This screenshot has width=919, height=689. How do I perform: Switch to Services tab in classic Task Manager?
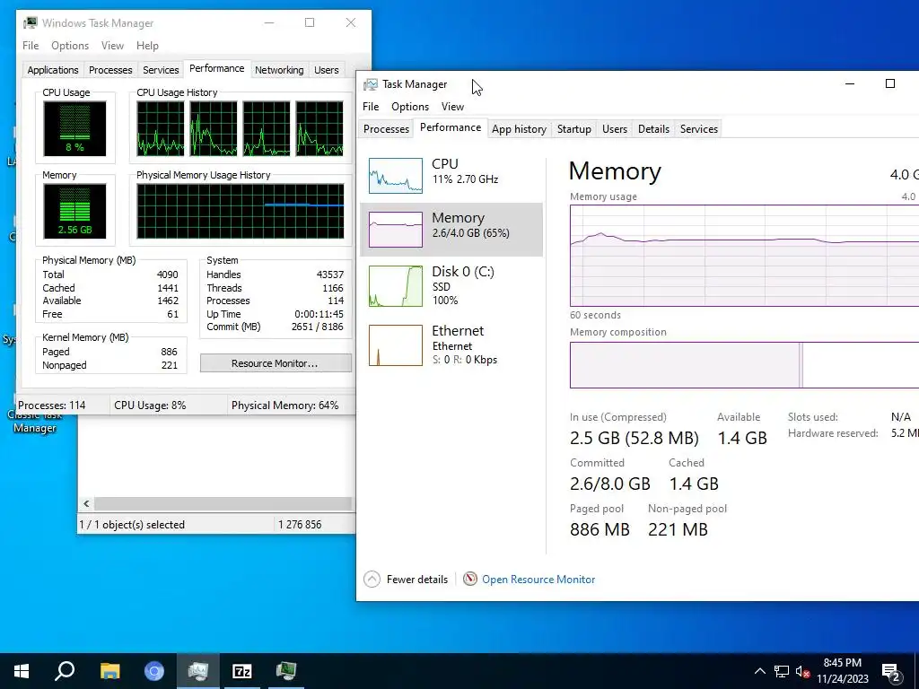(161, 70)
